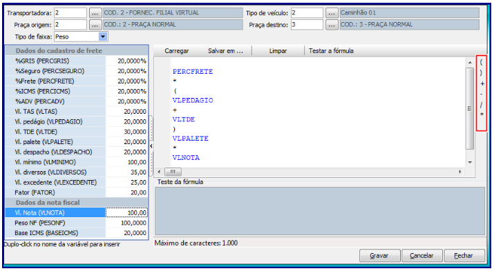Click horizontal scrollbar thumb in editor
Image resolution: width=494 pixels, height=271 pixels.
(x=173, y=172)
